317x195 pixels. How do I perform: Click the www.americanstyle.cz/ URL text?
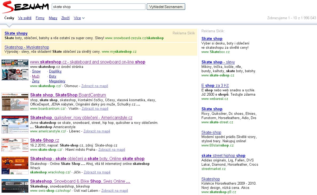click(x=48, y=131)
